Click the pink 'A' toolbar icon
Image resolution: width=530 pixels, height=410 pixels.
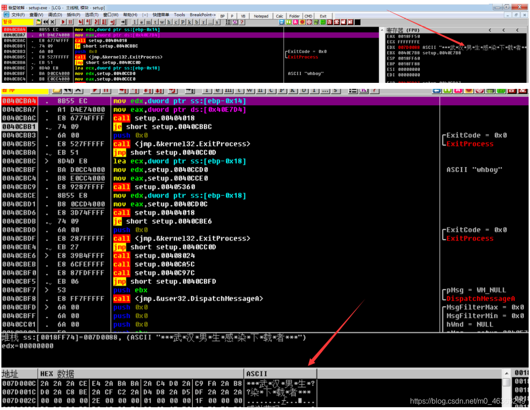point(295,22)
